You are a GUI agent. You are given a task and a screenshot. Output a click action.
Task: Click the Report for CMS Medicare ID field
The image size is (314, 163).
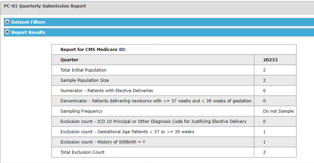140,49
